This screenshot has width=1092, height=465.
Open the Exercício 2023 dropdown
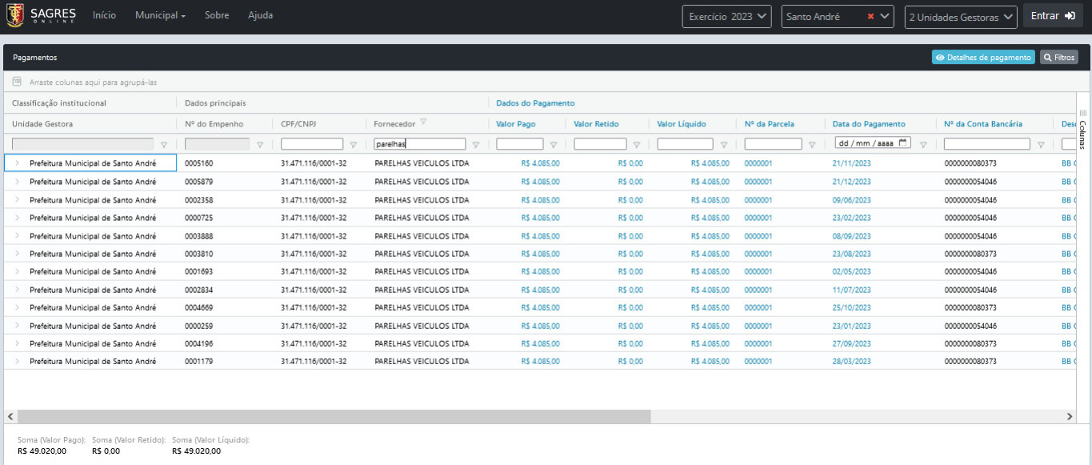(x=726, y=17)
